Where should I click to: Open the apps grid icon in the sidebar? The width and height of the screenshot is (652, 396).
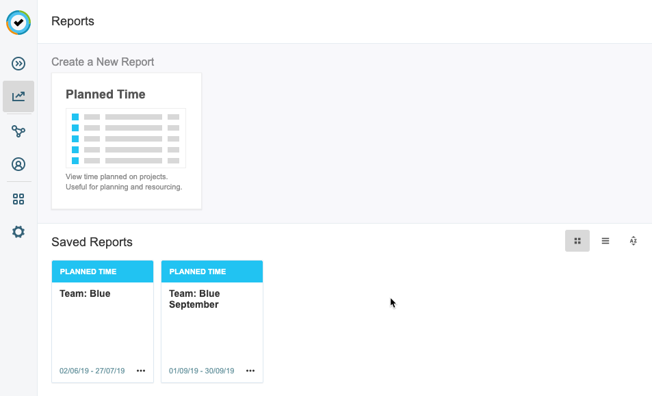tap(18, 199)
